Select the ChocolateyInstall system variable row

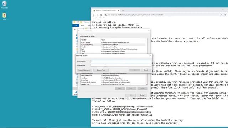[x=113, y=76]
